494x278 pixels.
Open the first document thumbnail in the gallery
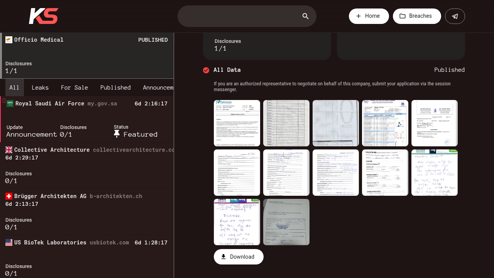237,123
